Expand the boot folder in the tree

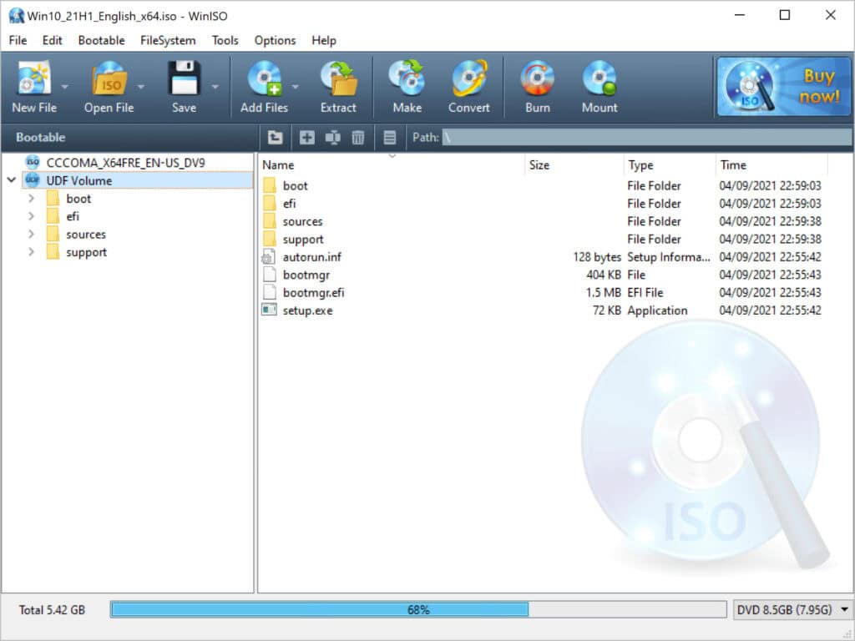tap(32, 199)
